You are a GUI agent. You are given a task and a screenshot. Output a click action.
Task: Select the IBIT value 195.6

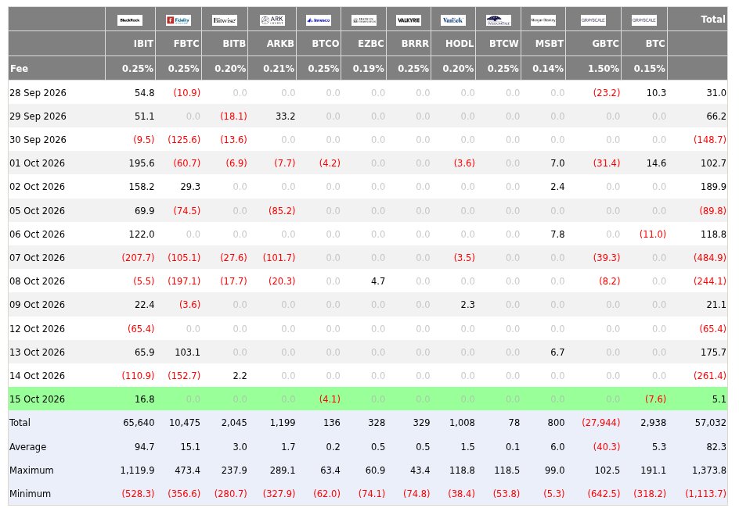click(142, 163)
